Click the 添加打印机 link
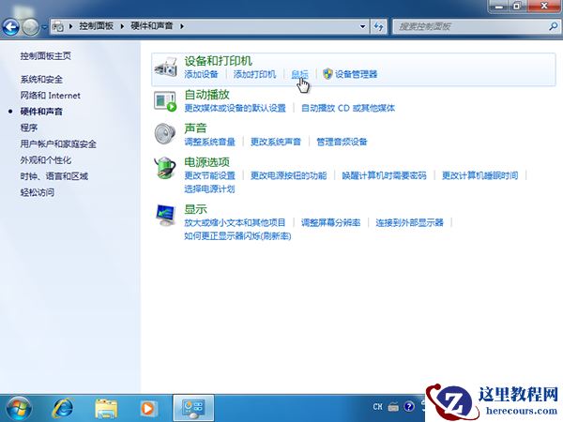563x422 pixels. (x=254, y=74)
